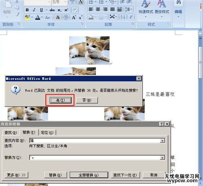Viewport: 203px width, 186px height.
Task: Open the font size dropdown
Action: [65, 2]
